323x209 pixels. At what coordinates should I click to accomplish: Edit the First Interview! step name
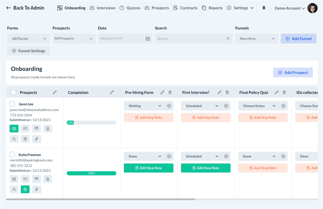[219, 93]
